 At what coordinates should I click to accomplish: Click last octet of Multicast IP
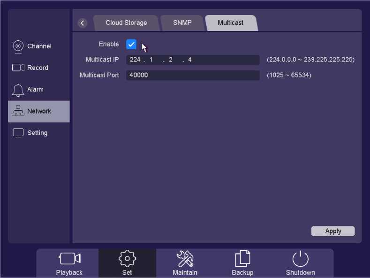(x=190, y=60)
